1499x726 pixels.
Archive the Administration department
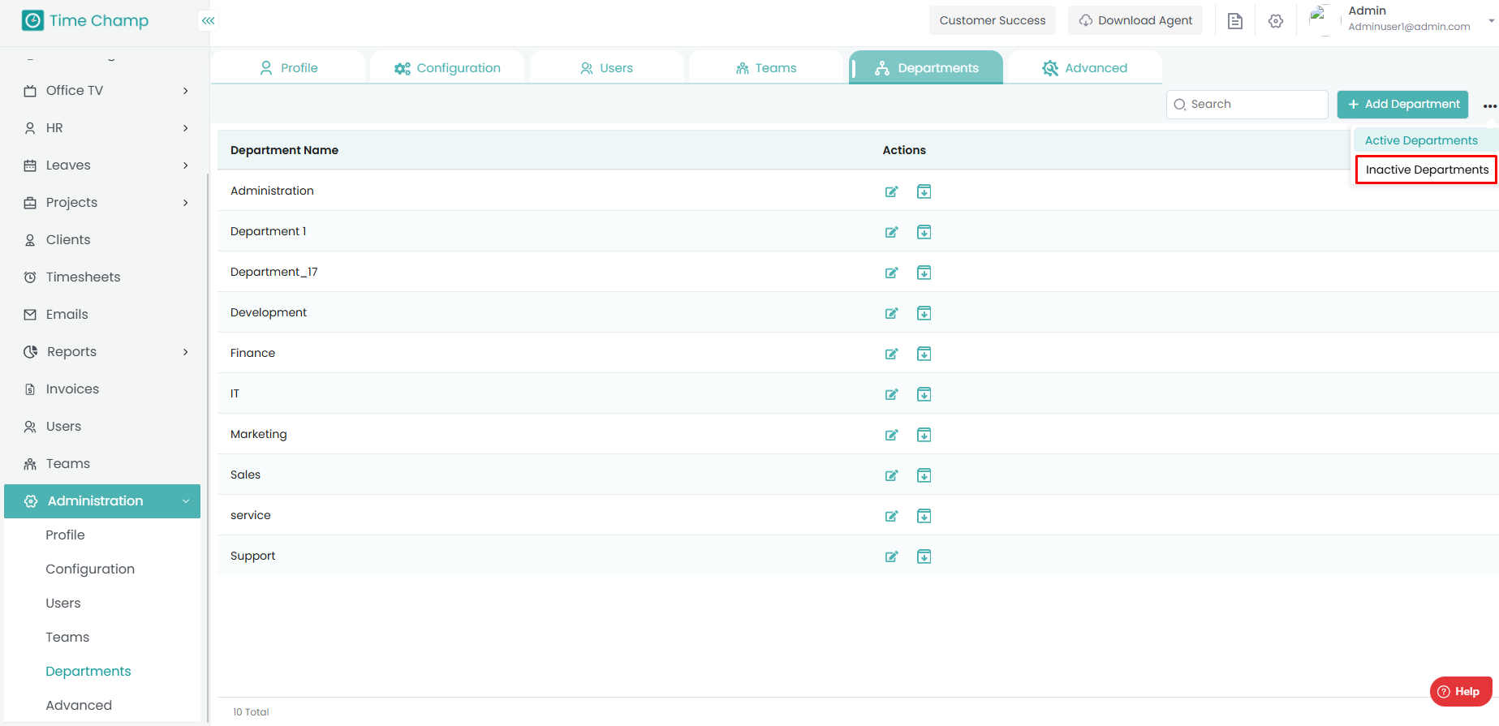[x=924, y=191]
